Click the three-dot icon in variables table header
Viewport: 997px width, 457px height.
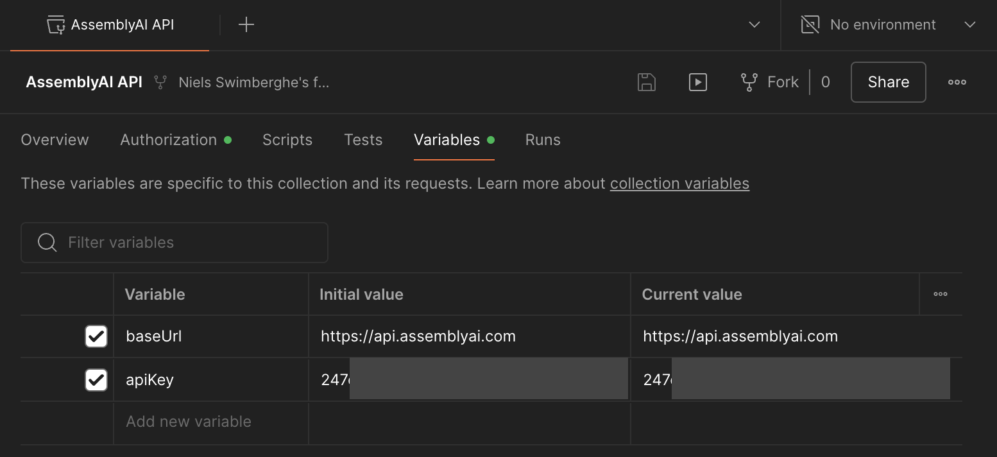[x=941, y=294]
